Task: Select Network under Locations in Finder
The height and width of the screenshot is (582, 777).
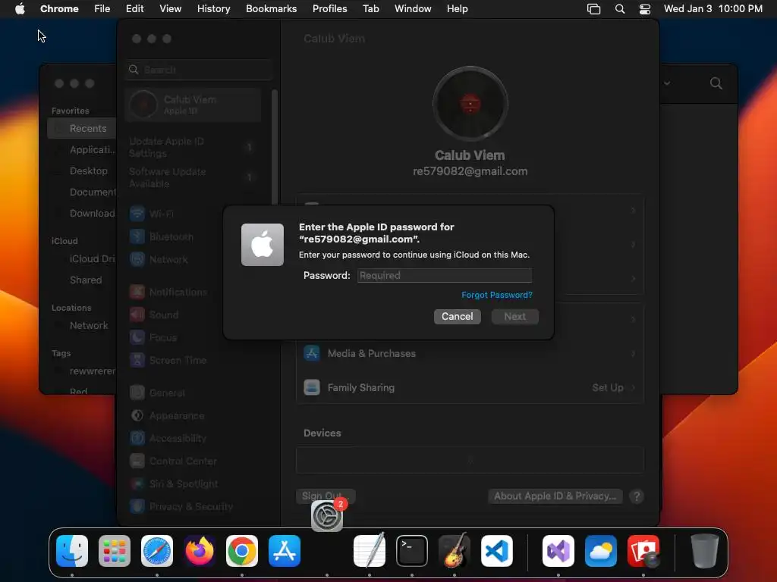Action: pos(82,326)
